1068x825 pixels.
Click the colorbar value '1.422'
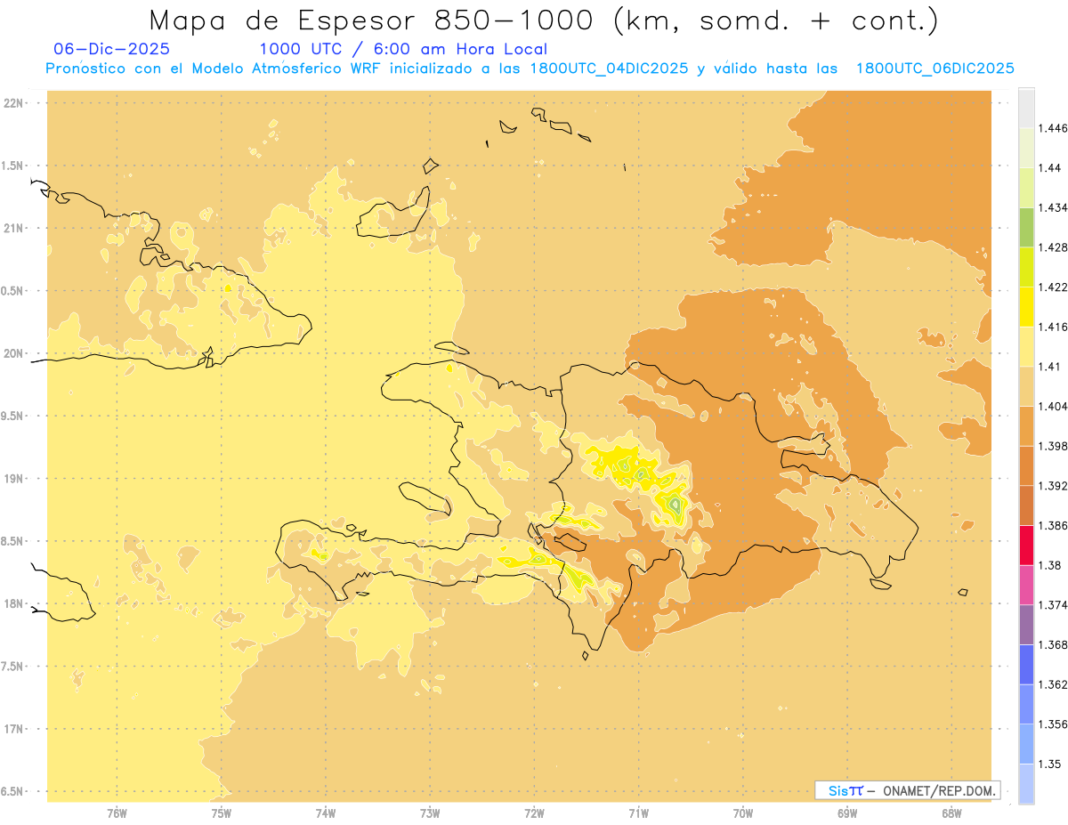(1055, 287)
